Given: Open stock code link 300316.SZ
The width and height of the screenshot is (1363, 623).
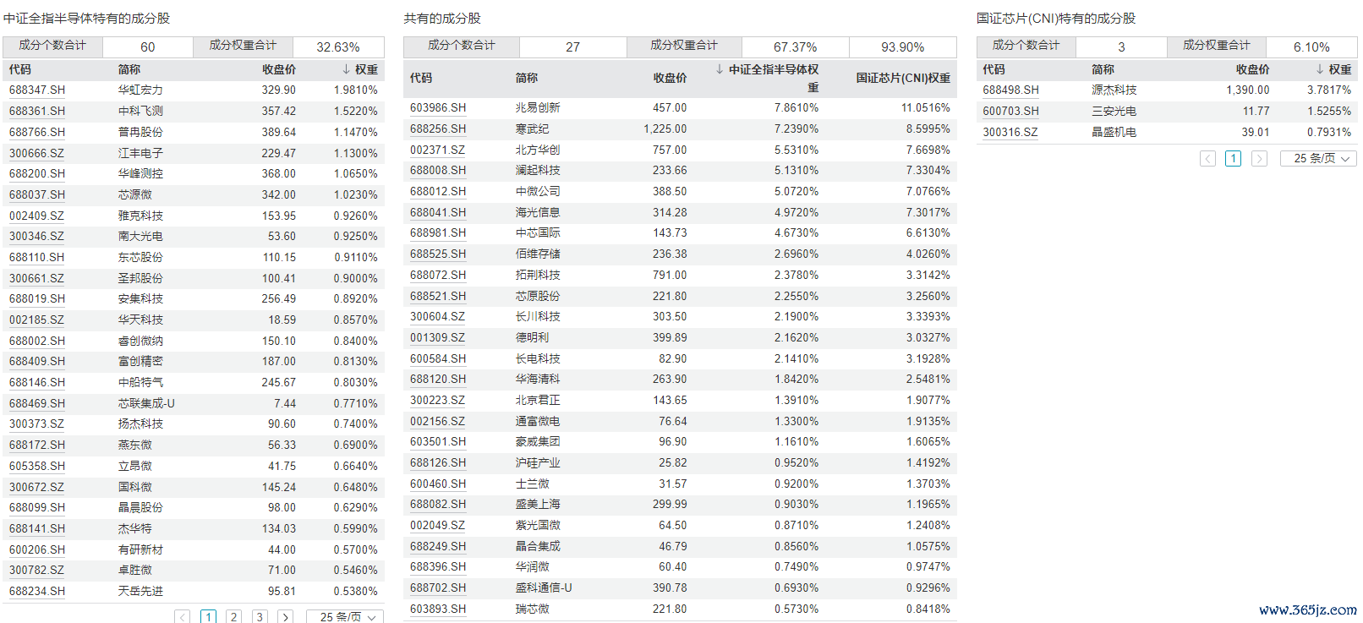Looking at the screenshot, I should pyautogui.click(x=1010, y=132).
